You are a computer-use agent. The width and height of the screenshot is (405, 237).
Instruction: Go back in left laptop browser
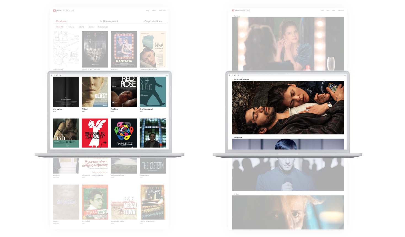point(52,75)
